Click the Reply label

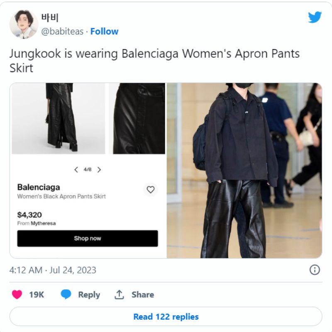click(x=89, y=295)
